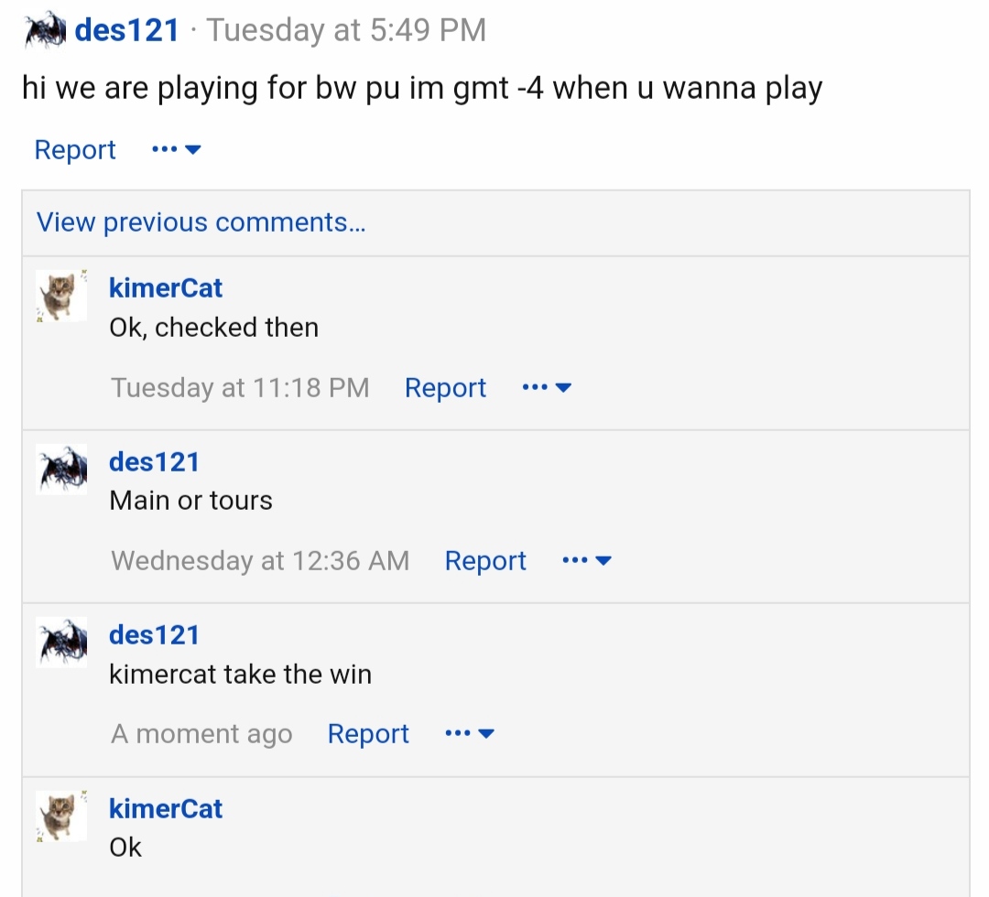Report the 'kimercat take the win' comment
The width and height of the screenshot is (989, 897).
(x=368, y=734)
